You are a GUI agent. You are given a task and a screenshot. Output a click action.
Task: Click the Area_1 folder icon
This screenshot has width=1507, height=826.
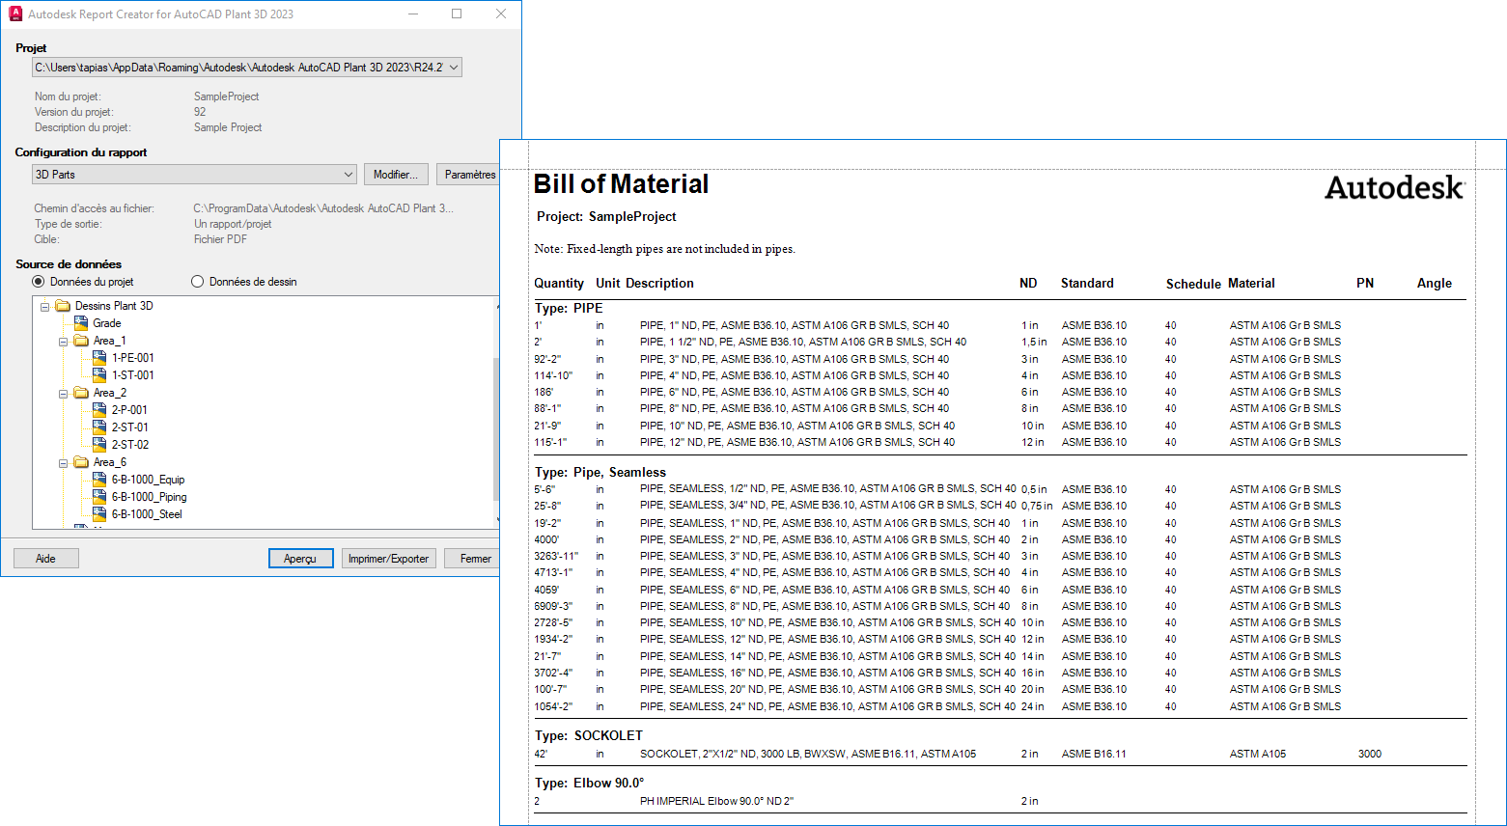tap(81, 341)
